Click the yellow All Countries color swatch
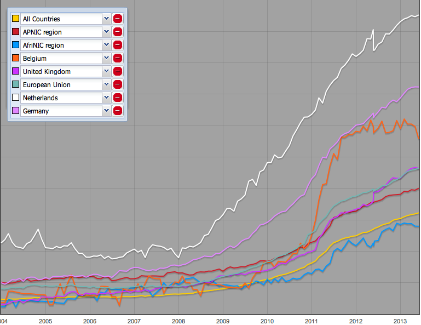This screenshot has width=421, height=325. pyautogui.click(x=15, y=19)
